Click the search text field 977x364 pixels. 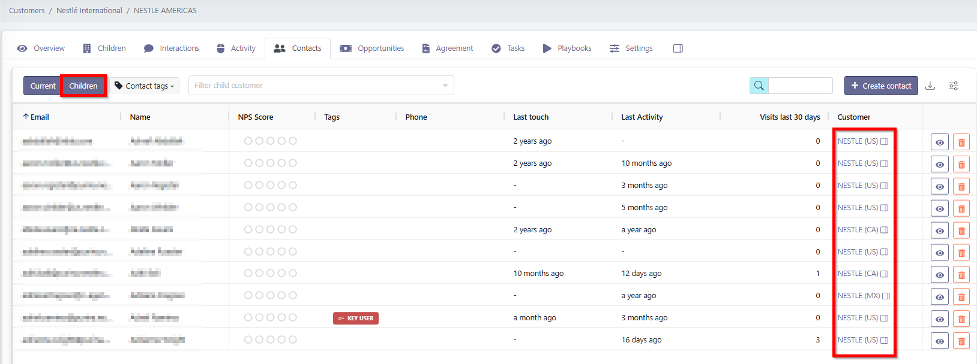click(800, 86)
